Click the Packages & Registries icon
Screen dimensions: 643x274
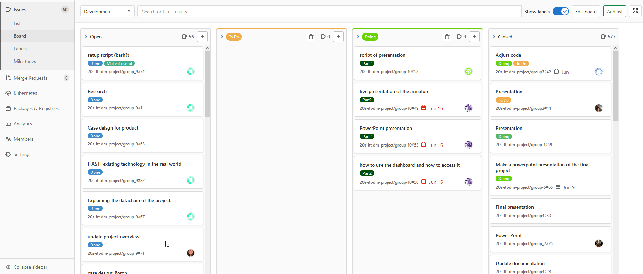click(8, 108)
